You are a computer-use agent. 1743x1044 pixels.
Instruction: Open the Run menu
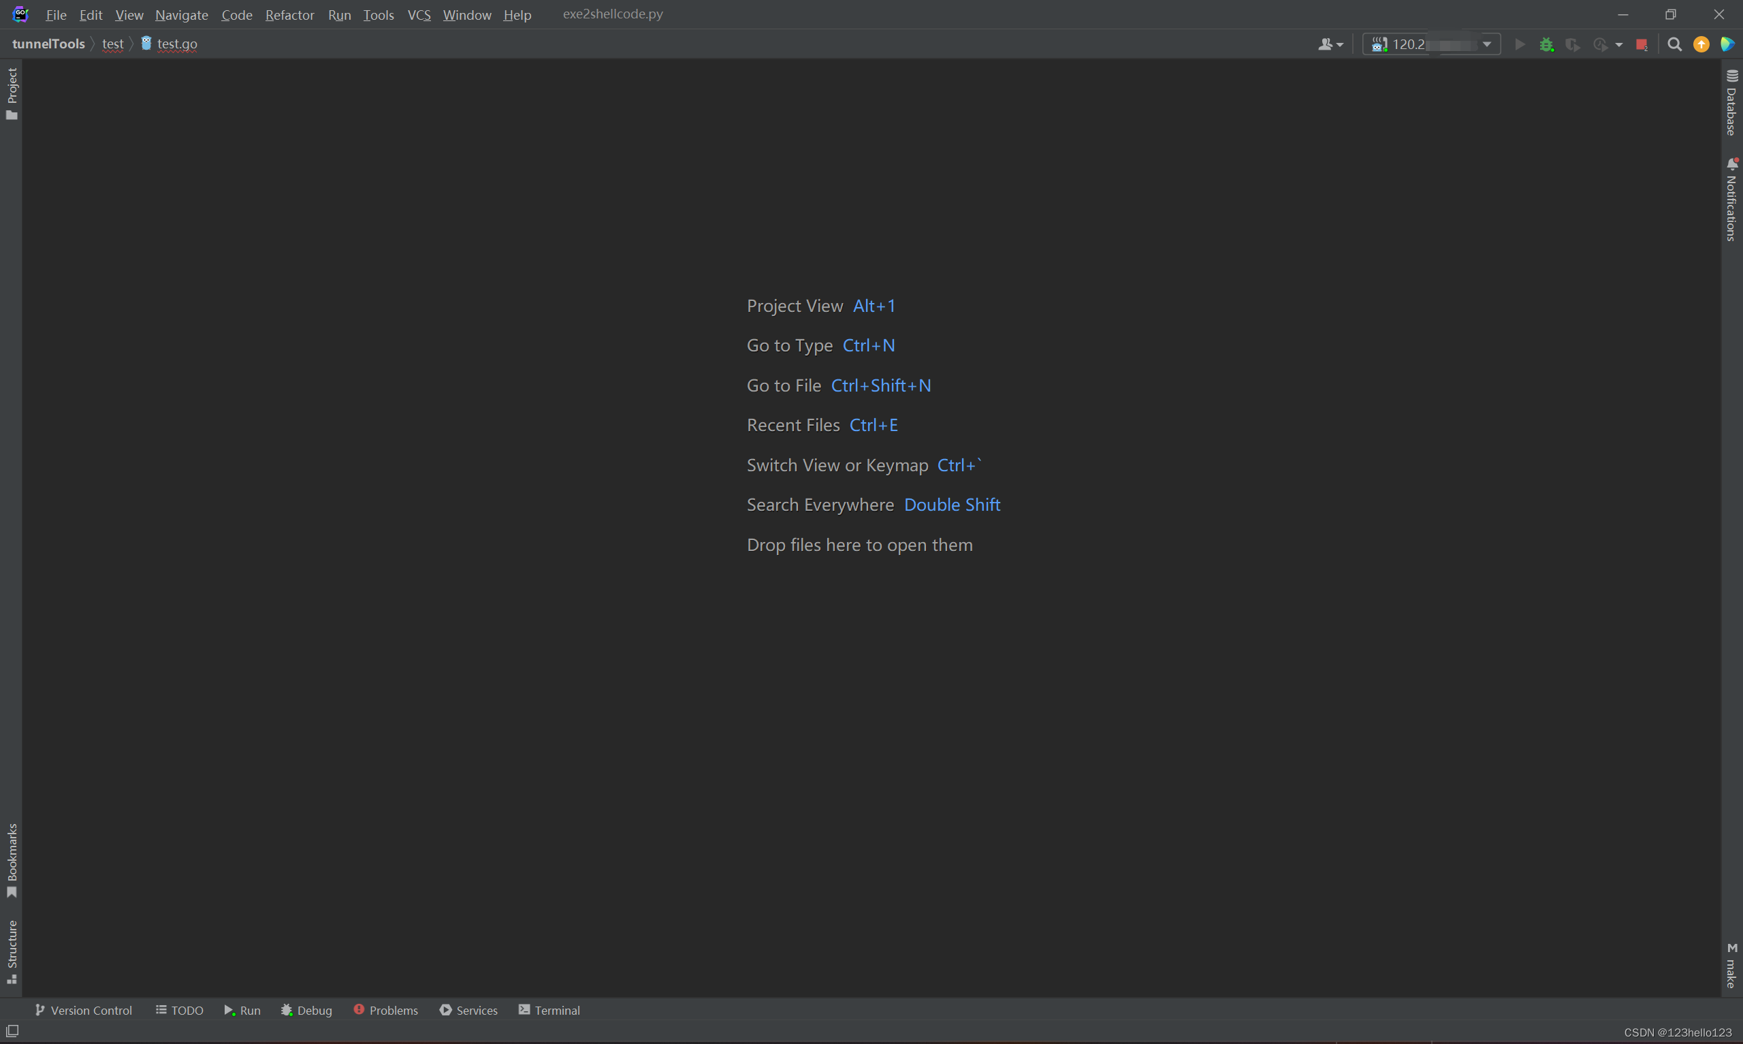[x=340, y=15]
